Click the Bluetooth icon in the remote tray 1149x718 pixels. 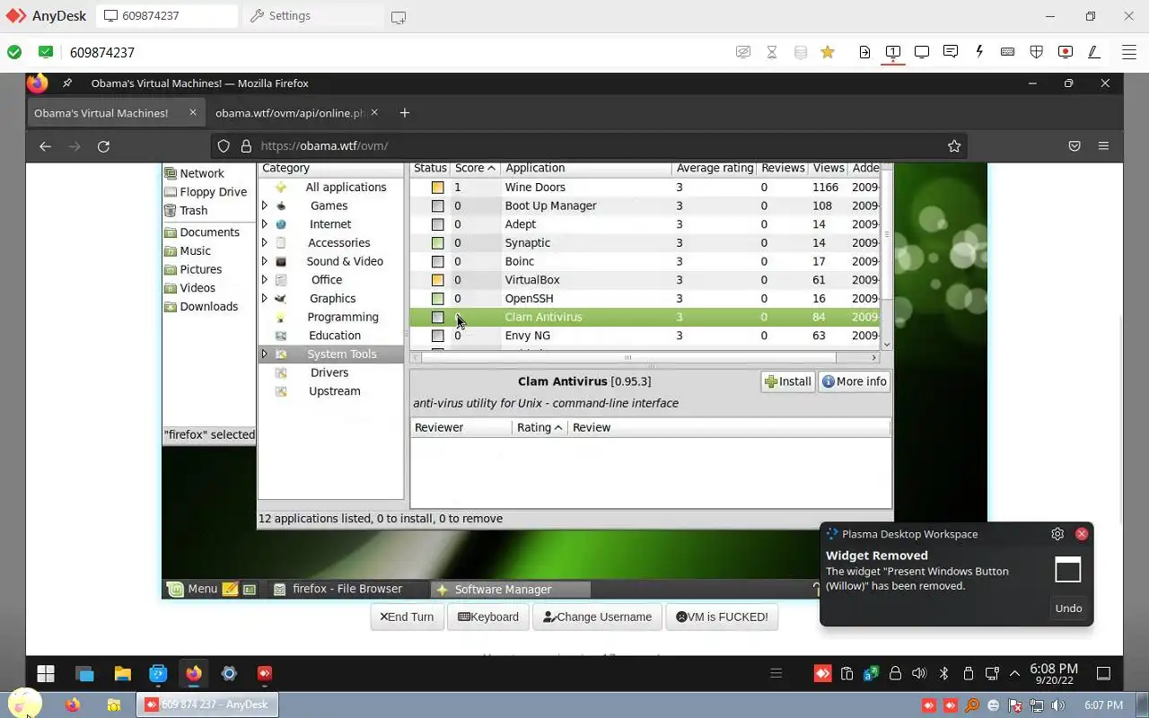943,673
